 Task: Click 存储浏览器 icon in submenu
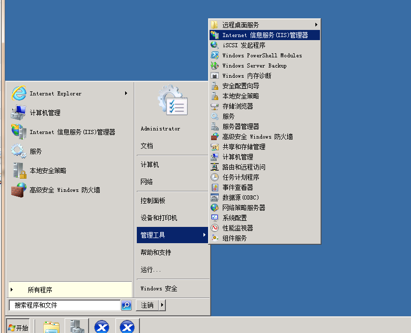pyautogui.click(x=215, y=106)
